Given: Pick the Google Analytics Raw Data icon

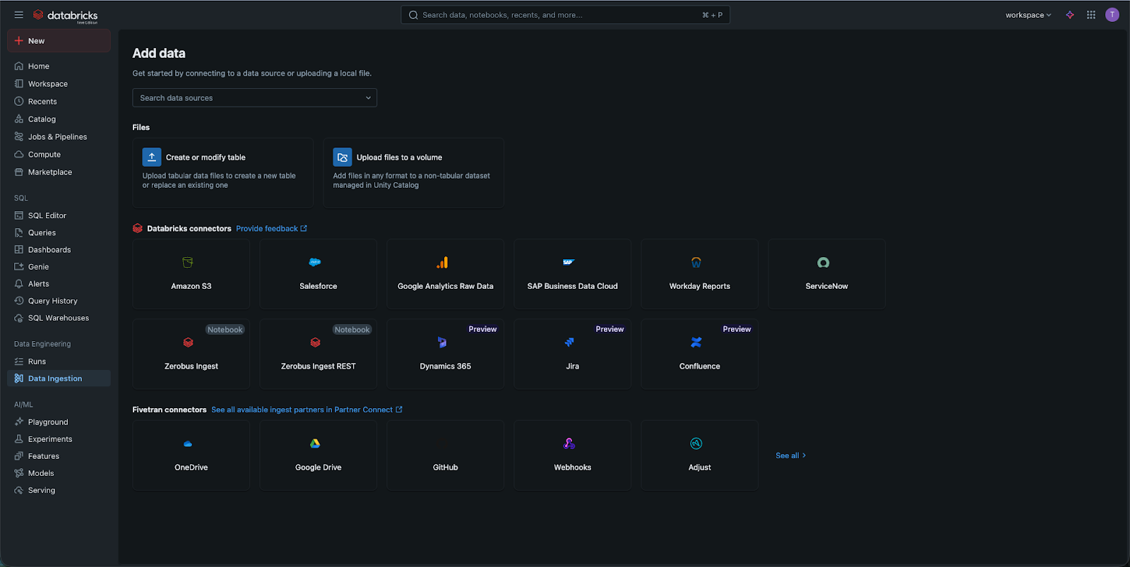Looking at the screenshot, I should (x=442, y=263).
